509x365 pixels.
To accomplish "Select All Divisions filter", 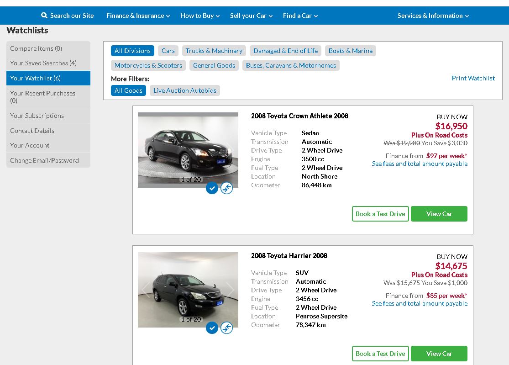I will (x=132, y=51).
